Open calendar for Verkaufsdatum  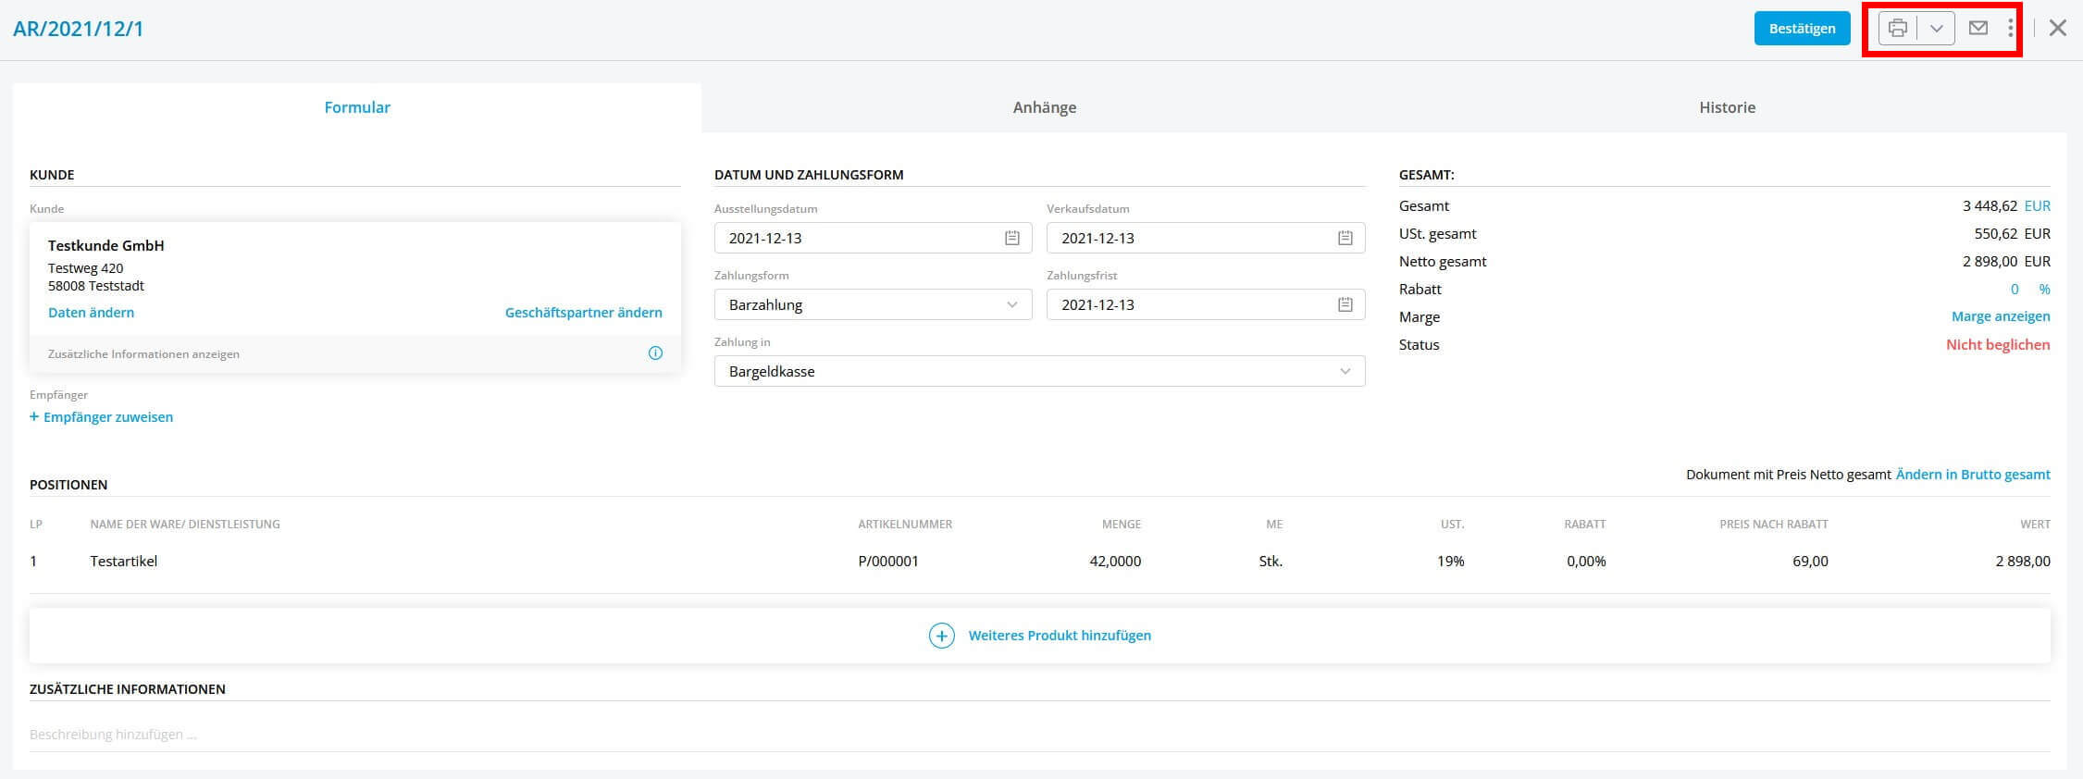point(1345,238)
